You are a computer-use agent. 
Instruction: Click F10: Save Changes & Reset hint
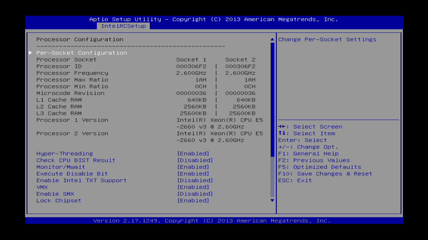(325, 174)
